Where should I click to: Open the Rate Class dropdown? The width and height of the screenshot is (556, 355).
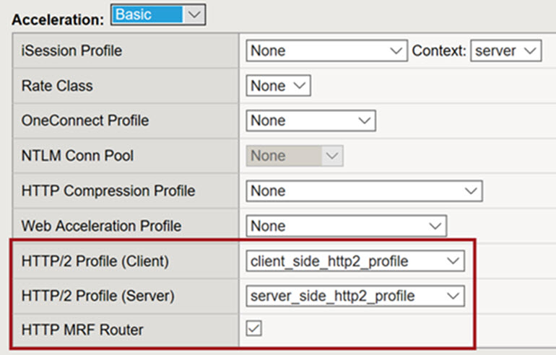click(278, 86)
